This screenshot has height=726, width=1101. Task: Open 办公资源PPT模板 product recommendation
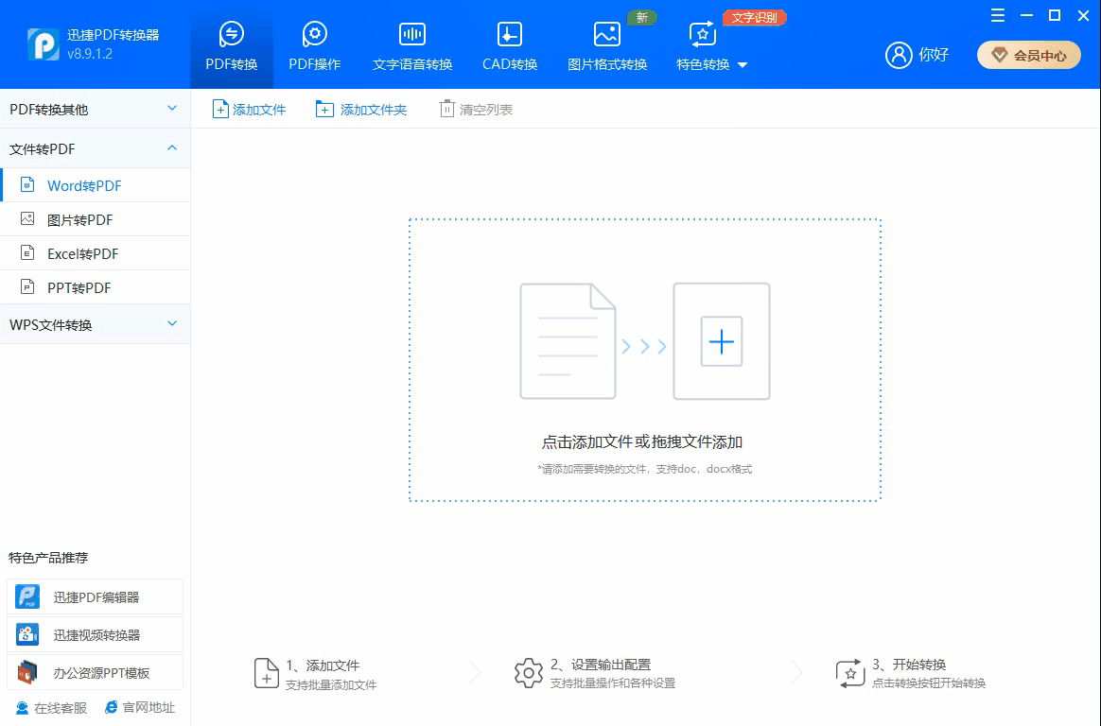pos(95,673)
